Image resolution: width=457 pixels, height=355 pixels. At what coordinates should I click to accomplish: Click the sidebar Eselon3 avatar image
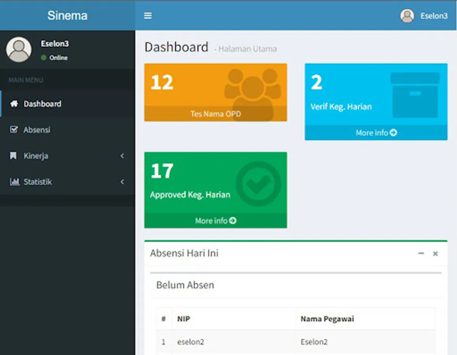pyautogui.click(x=19, y=50)
